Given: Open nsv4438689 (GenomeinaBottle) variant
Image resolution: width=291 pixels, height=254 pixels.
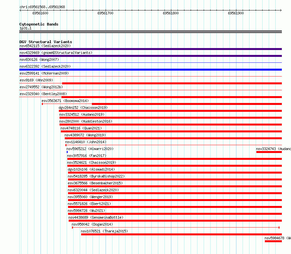Looking at the screenshot, I should [x=96, y=217].
